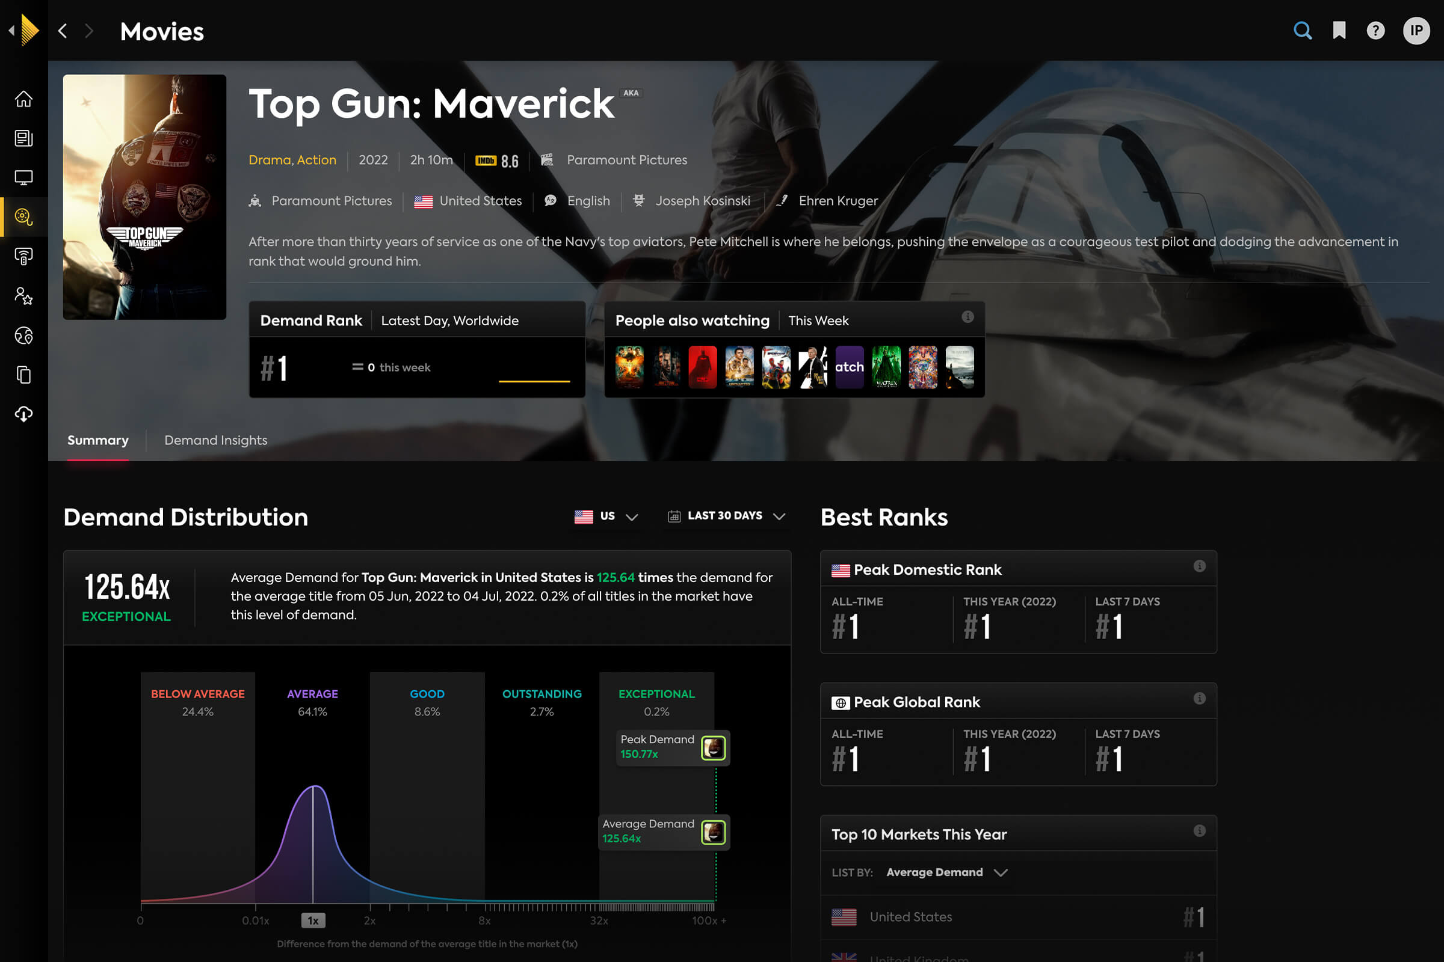
Task: Open the green Matrix poster thumbnail
Action: [886, 367]
